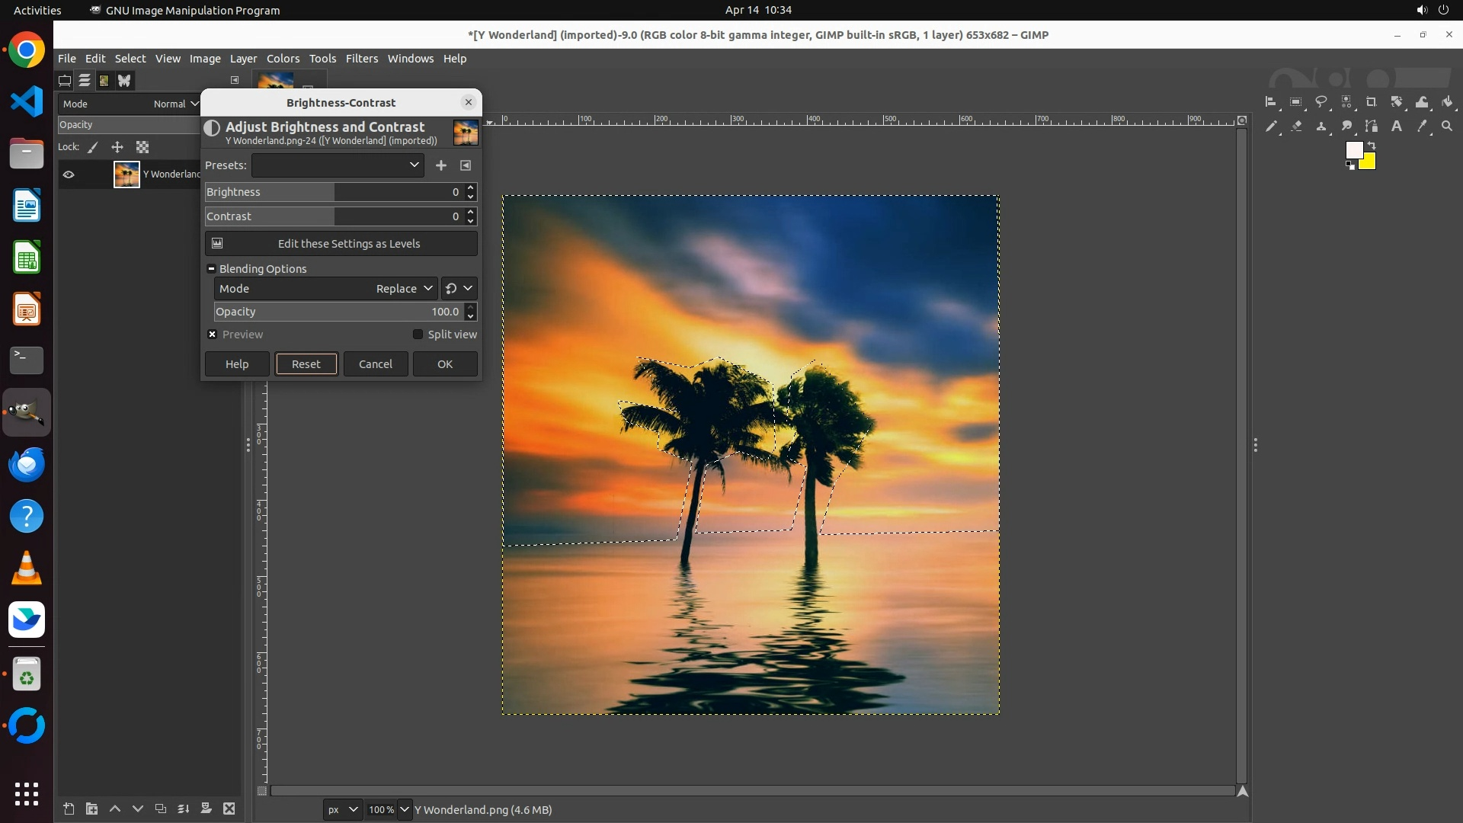Select the Crop tool
The image size is (1463, 823).
point(1372,101)
